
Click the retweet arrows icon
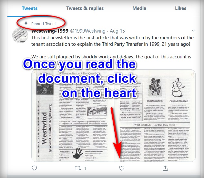pos(78,168)
